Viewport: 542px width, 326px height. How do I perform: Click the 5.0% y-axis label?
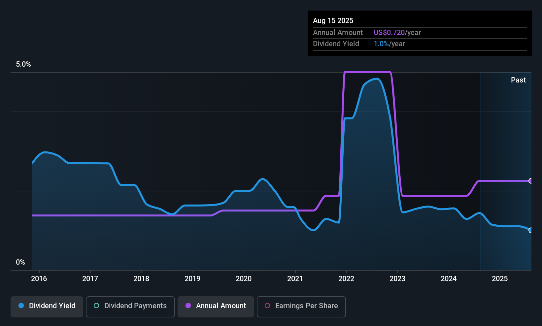pos(23,64)
